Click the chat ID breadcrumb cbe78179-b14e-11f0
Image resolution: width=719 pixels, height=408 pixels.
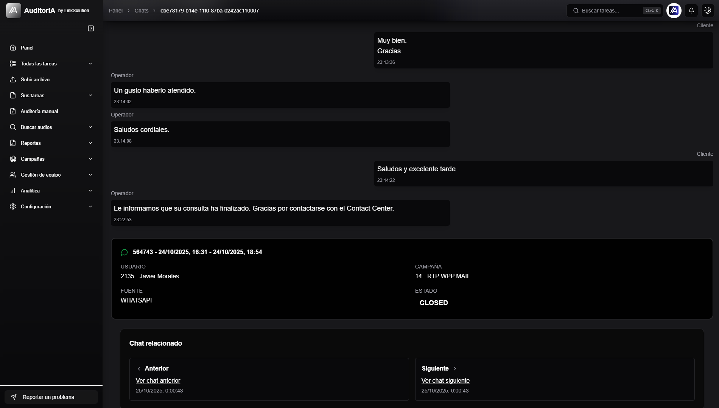[x=210, y=11]
